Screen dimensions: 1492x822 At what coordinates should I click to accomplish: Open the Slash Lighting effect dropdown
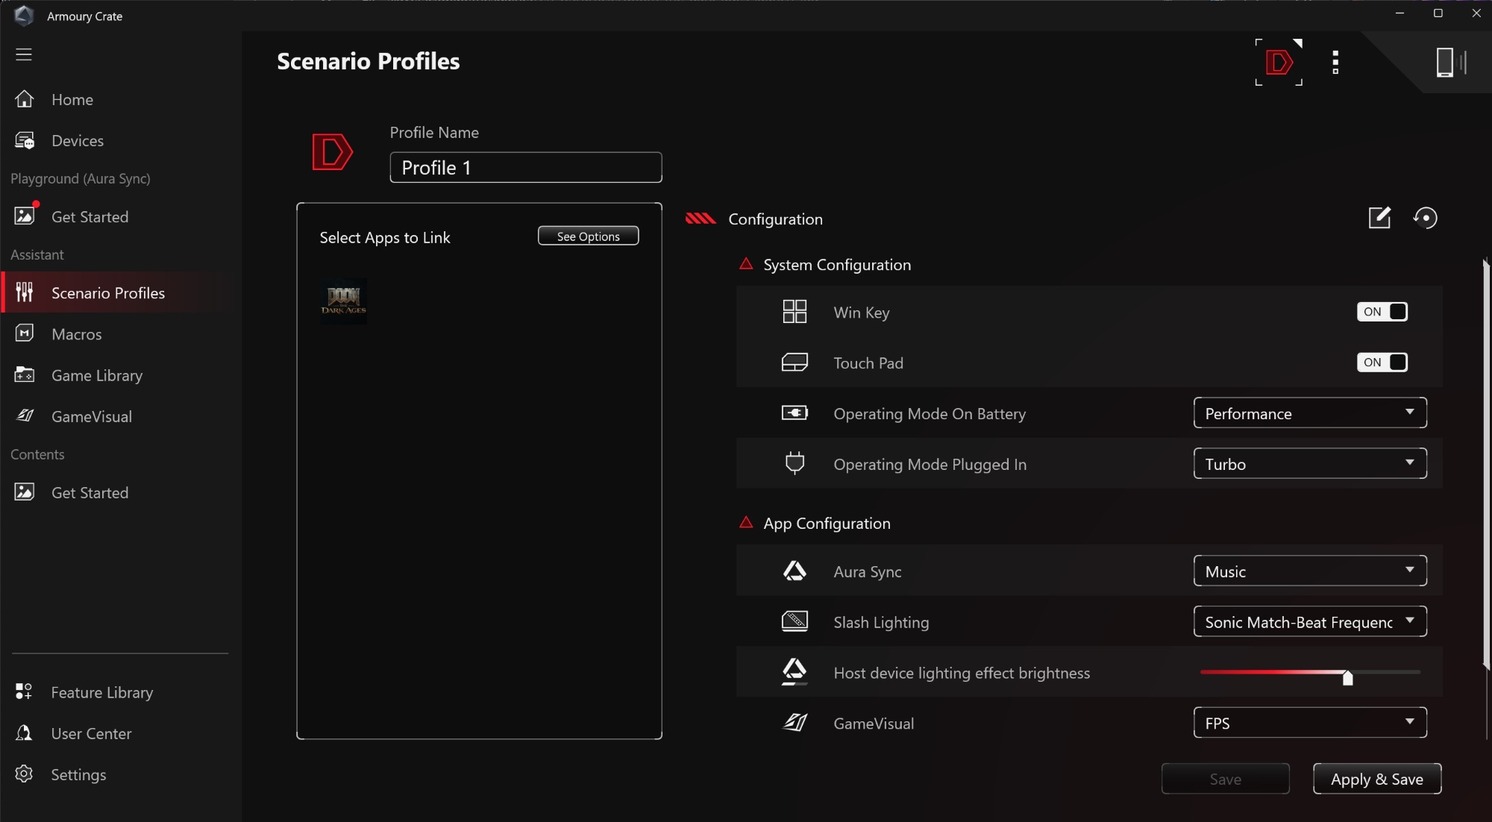pyautogui.click(x=1309, y=622)
